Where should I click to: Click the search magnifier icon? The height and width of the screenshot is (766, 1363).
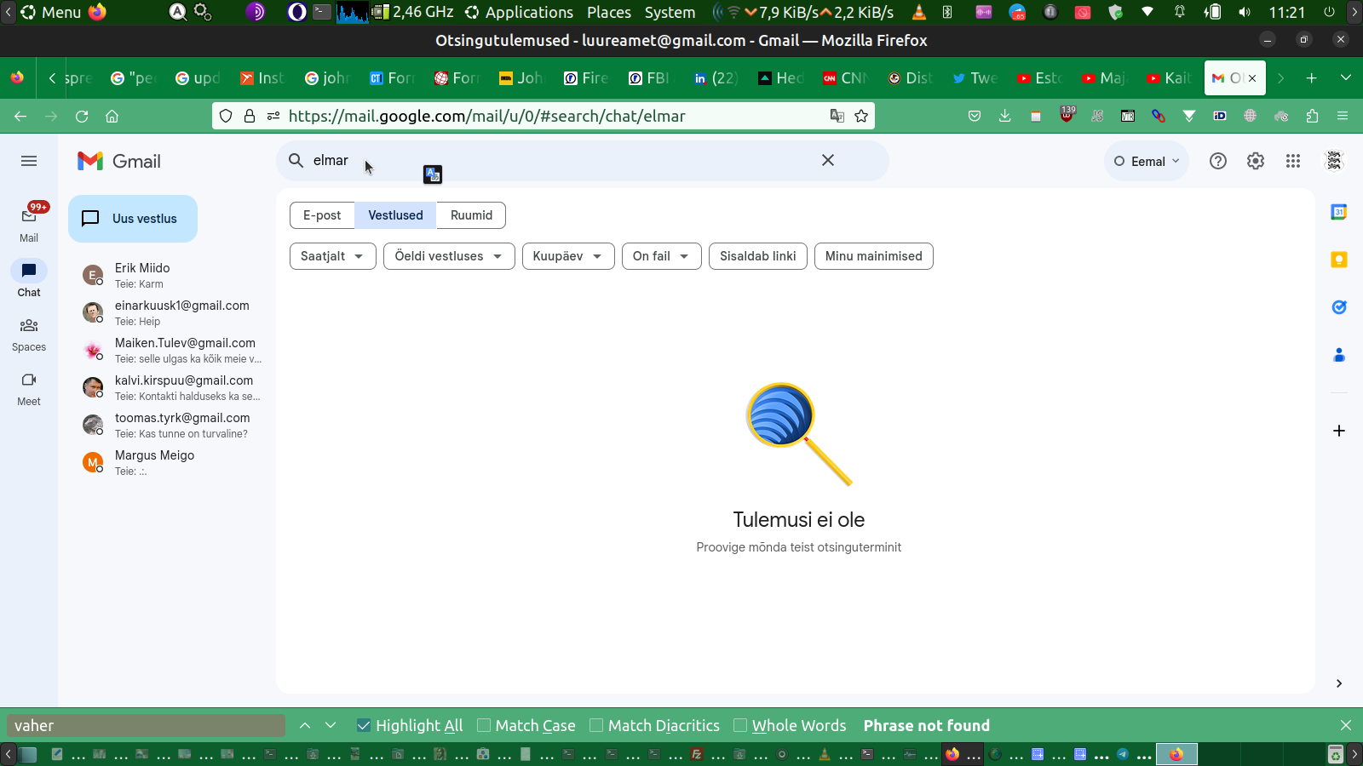coord(296,160)
